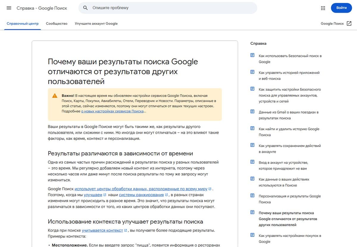Follow the улучшаем link
This screenshot has width=357, height=247.
[93, 195]
